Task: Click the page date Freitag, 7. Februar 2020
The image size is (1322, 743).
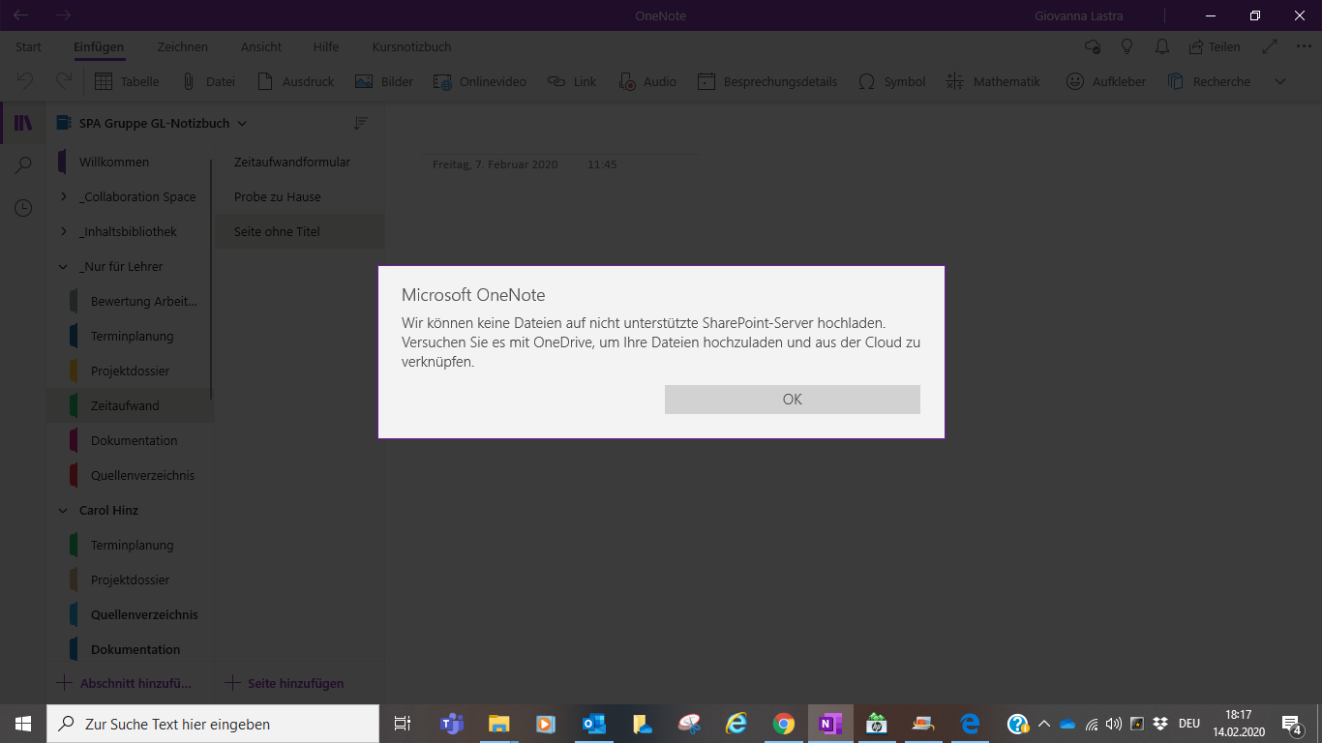Action: [x=496, y=164]
